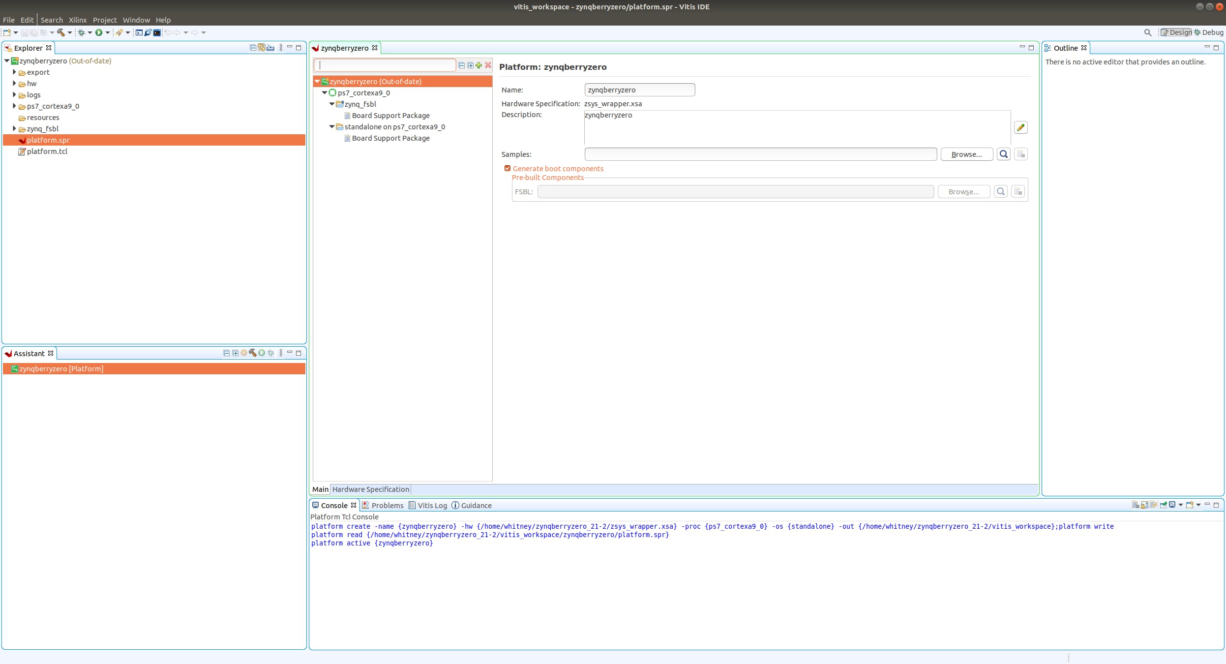The height and width of the screenshot is (664, 1226).
Task: Expand all in platform editor tree toolbar
Action: (x=471, y=65)
